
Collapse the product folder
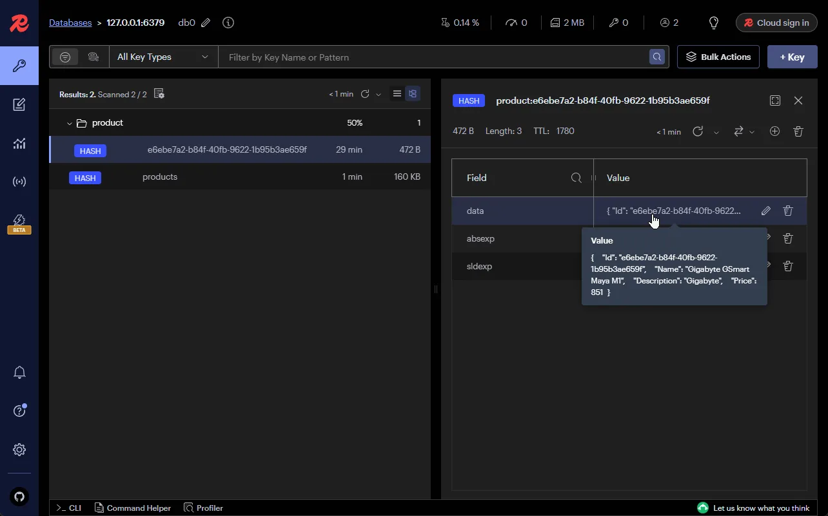point(70,123)
